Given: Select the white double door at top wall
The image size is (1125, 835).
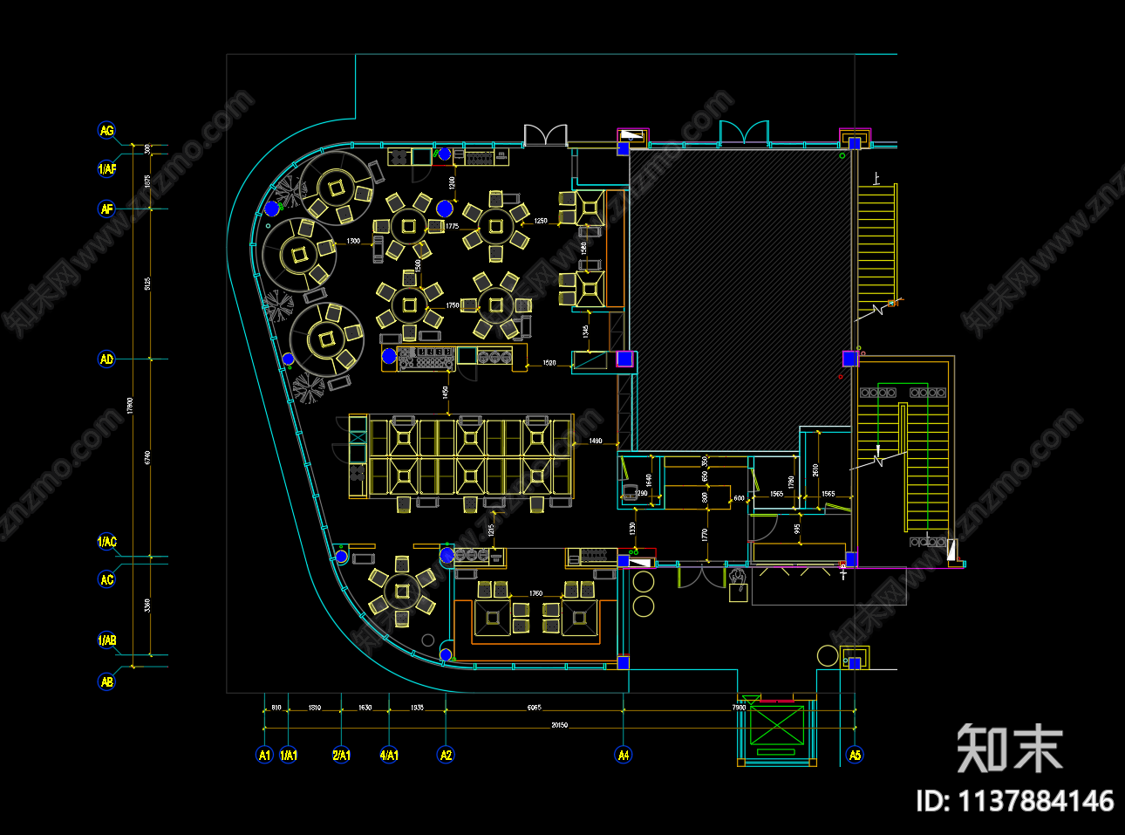Looking at the screenshot, I should pos(545,135).
